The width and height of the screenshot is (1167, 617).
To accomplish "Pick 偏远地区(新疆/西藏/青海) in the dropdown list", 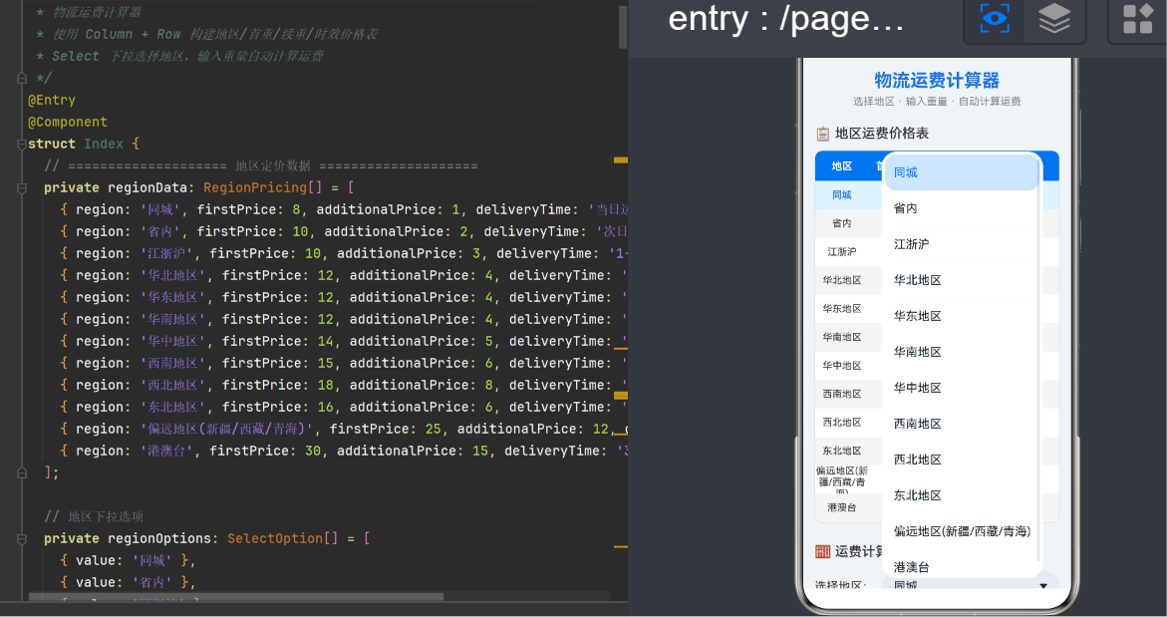I will [961, 531].
